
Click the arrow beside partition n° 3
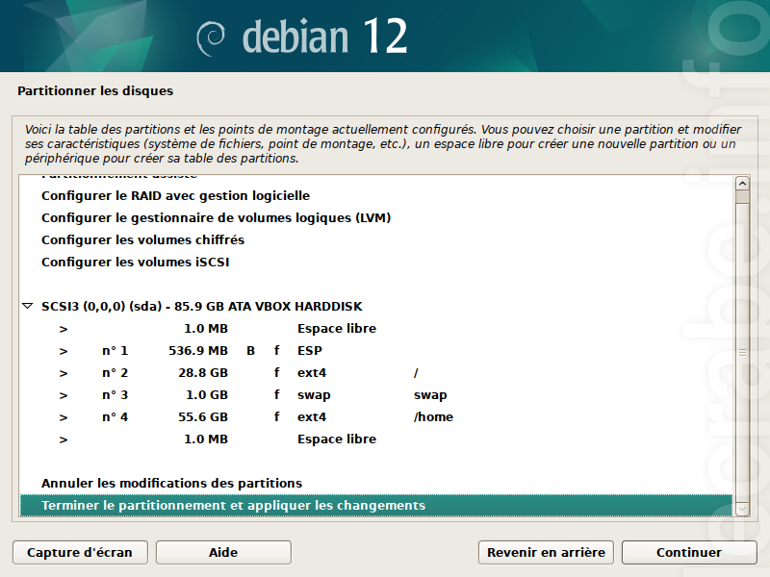click(63, 395)
